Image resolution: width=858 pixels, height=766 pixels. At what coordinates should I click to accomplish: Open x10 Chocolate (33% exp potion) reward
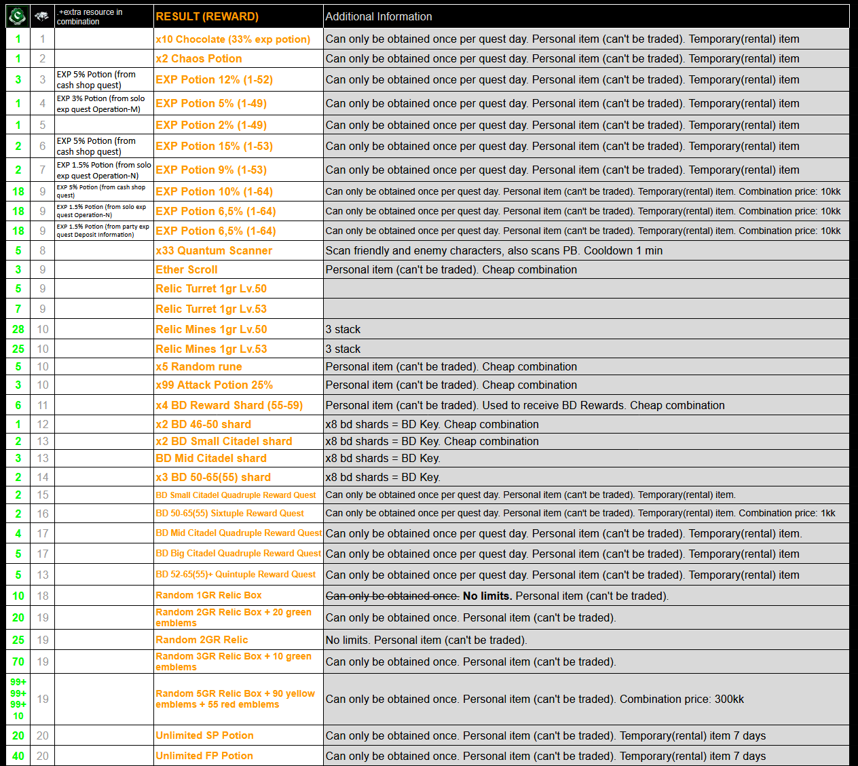click(233, 39)
